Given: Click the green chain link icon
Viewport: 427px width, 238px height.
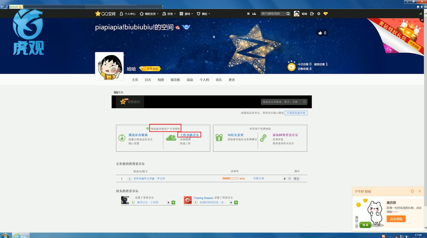Looking at the screenshot, I should (x=263, y=138).
